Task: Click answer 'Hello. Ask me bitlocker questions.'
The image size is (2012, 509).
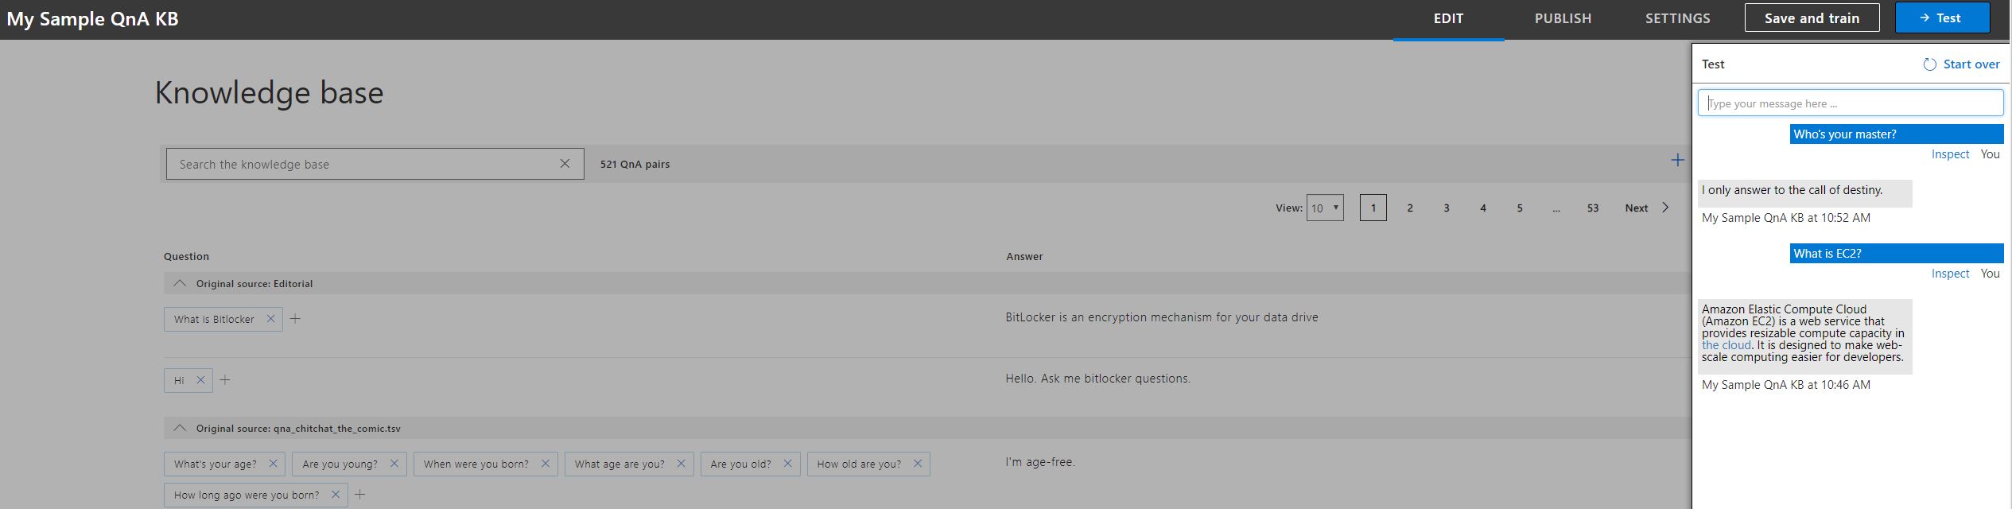Action: (x=1097, y=379)
